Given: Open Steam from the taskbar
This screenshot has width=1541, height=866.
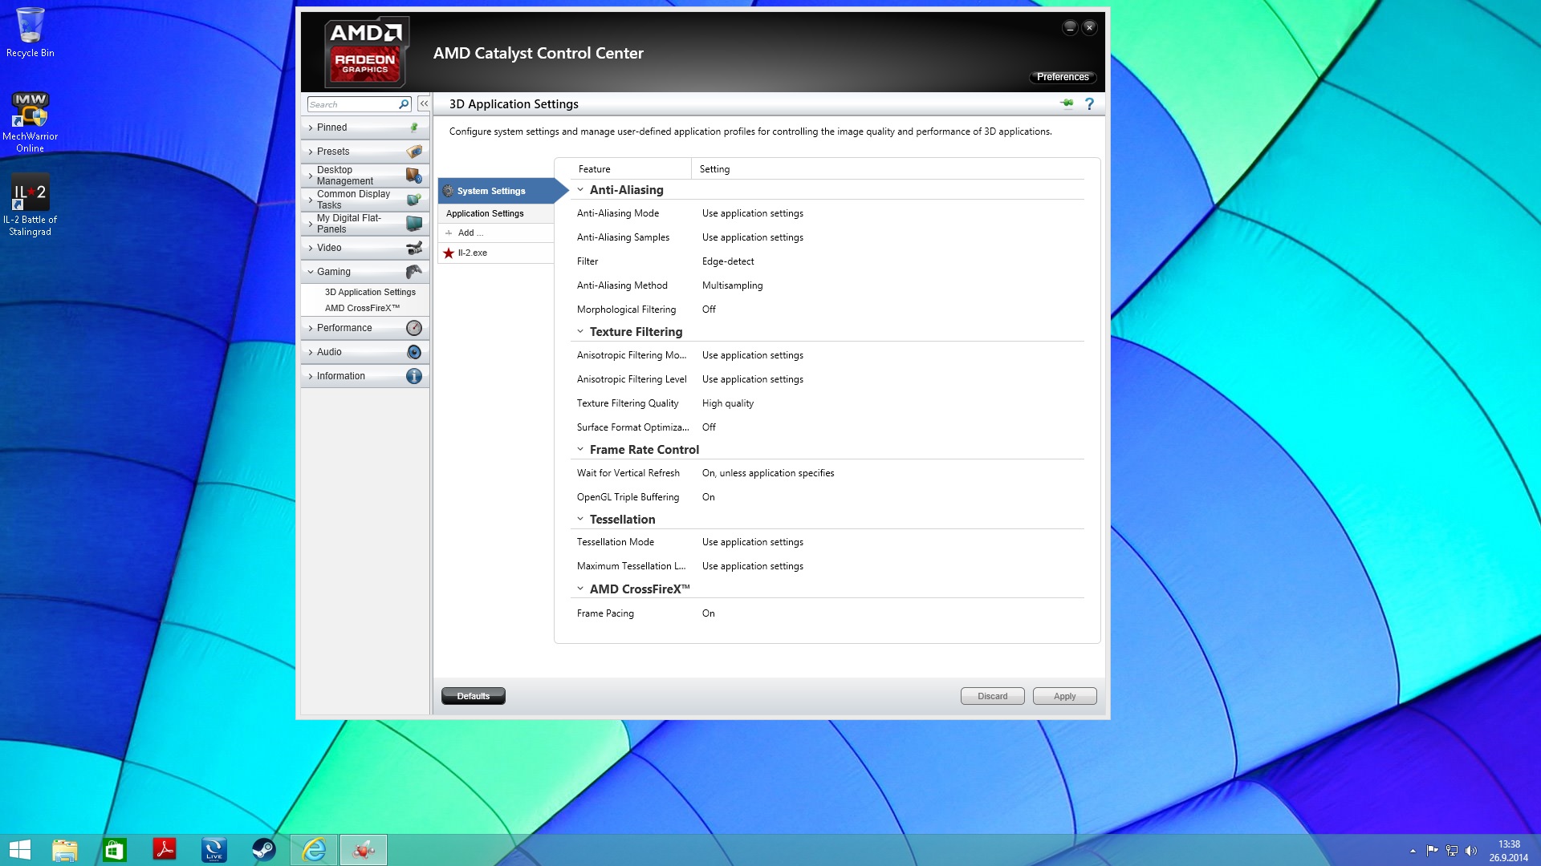Looking at the screenshot, I should point(263,849).
